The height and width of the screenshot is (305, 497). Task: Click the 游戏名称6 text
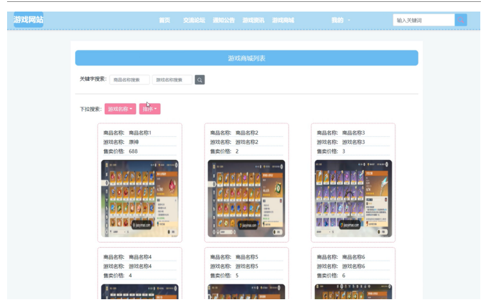[x=354, y=266]
